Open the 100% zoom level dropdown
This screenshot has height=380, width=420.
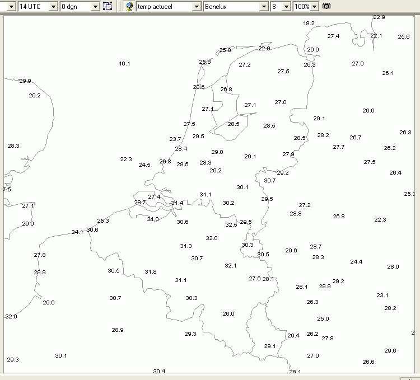[315, 6]
